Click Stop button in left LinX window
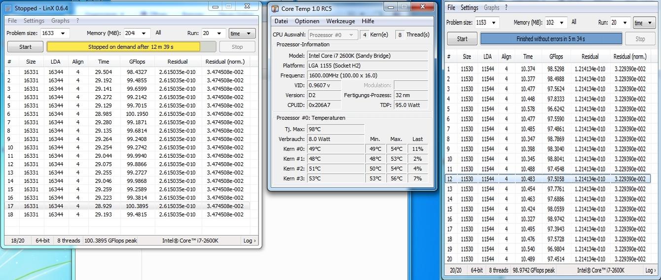 [237, 47]
